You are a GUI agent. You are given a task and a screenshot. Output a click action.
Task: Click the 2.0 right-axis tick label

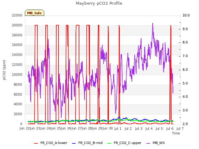click(185, 124)
